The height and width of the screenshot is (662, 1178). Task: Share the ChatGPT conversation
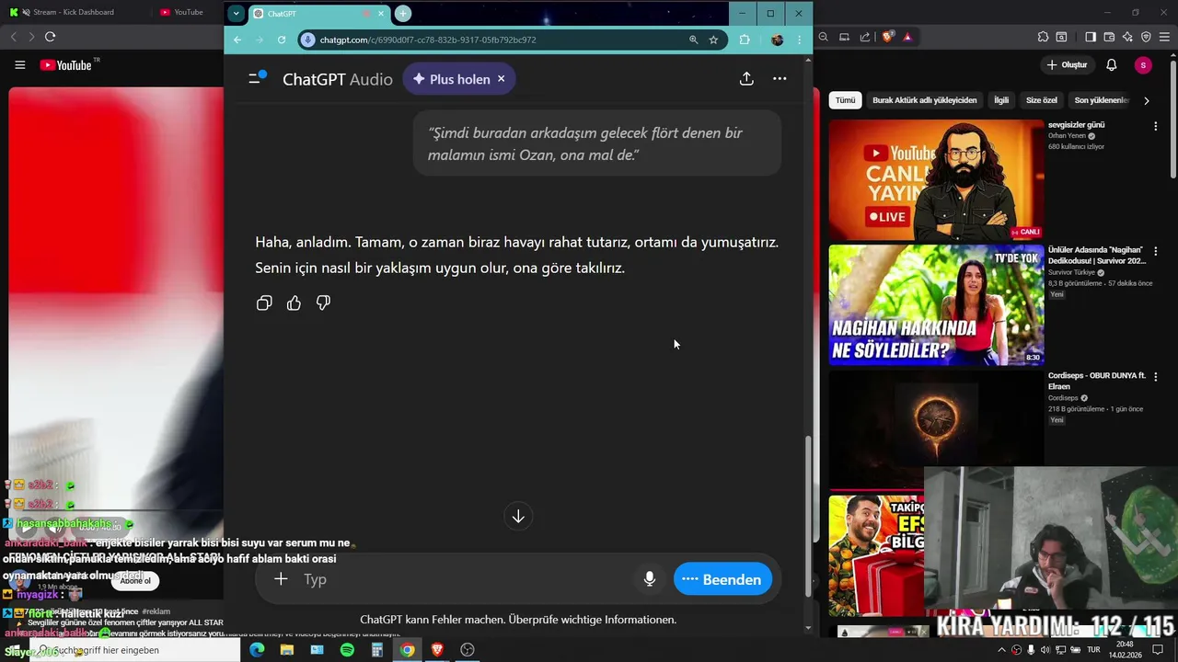click(x=746, y=79)
